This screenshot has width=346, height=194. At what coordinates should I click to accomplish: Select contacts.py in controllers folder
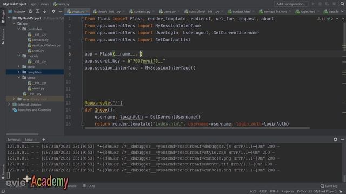(38, 40)
